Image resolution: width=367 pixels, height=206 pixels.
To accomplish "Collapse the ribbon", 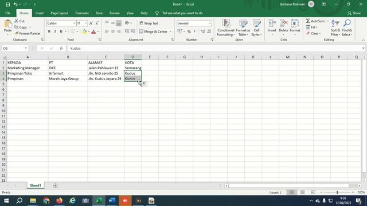I will tap(363, 40).
